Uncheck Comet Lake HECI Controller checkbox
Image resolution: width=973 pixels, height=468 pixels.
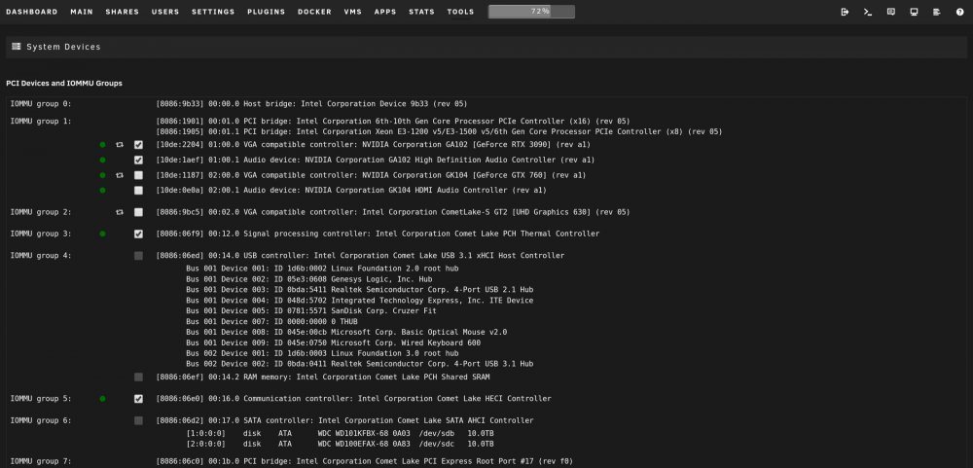click(x=138, y=399)
